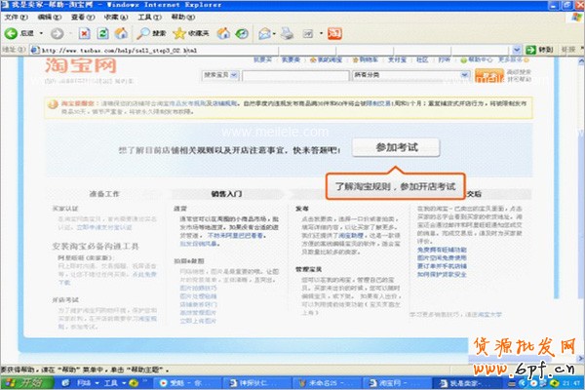Screen dimensions: 585x390
Task: Open the 淘宝助理 link in 发布 section
Action: 351,236
